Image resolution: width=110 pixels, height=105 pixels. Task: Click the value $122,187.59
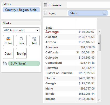(86, 42)
